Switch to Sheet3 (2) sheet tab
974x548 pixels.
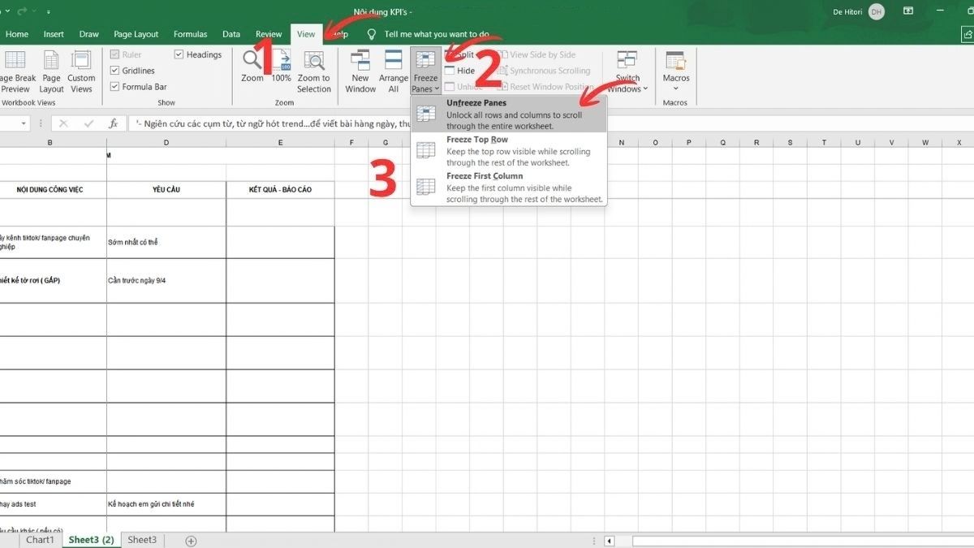coord(91,540)
